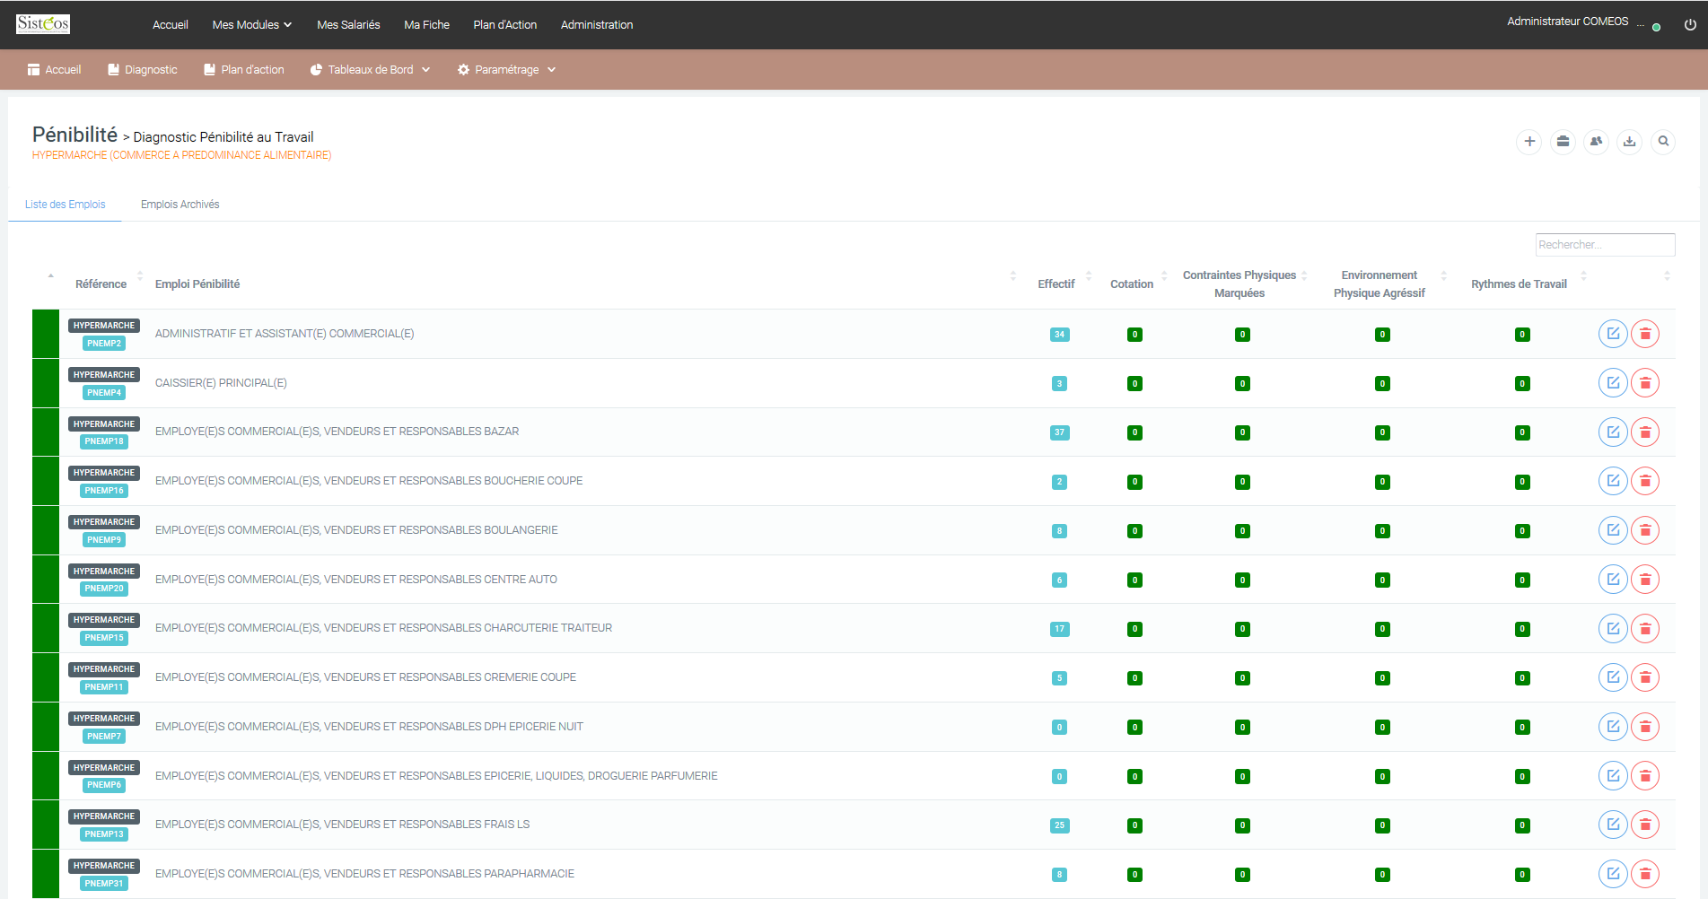This screenshot has width=1708, height=899.
Task: Click the effectif badge showing 34
Action: [1059, 335]
